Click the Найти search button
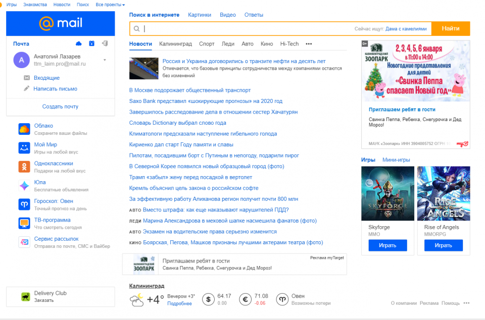The height and width of the screenshot is (320, 485). click(451, 29)
